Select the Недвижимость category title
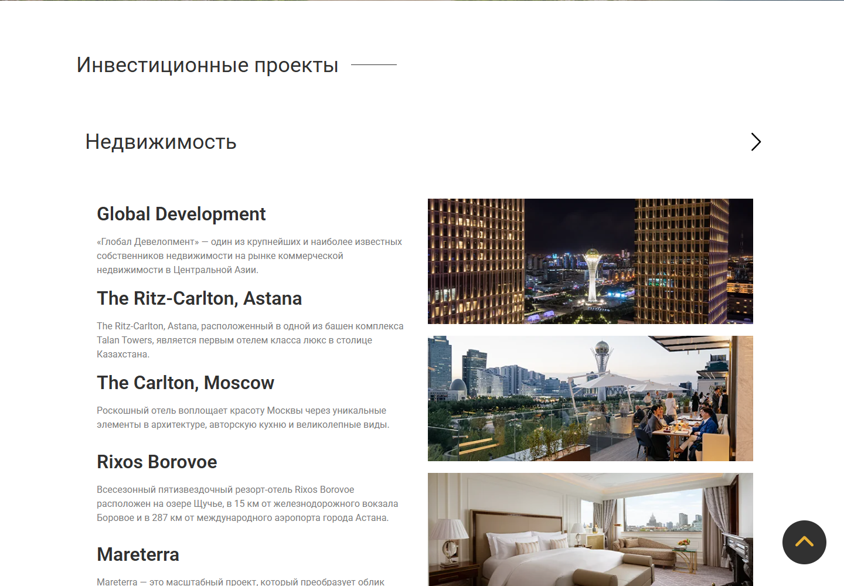Viewport: 844px width, 586px height. [x=161, y=142]
